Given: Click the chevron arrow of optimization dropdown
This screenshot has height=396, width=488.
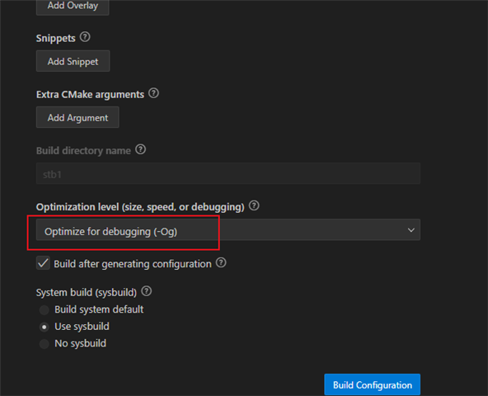Looking at the screenshot, I should click(x=411, y=230).
